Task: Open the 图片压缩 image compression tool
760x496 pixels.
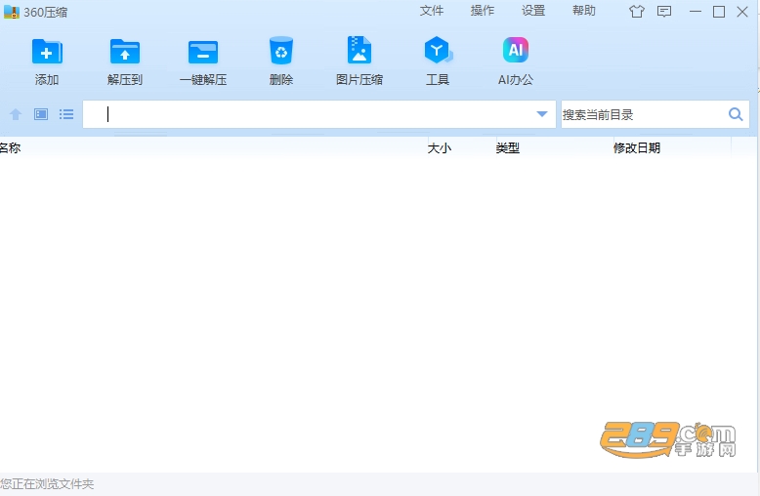Action: (x=359, y=51)
